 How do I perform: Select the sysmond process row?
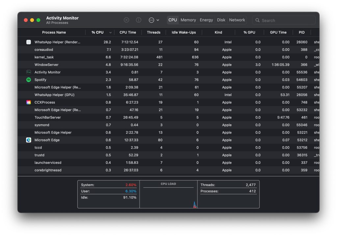tap(168, 125)
